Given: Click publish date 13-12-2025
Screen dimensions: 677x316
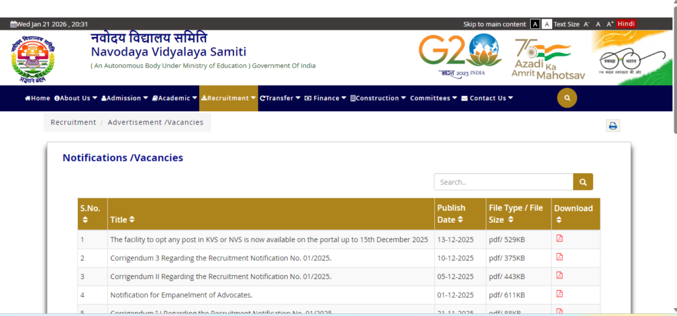Looking at the screenshot, I should (456, 239).
